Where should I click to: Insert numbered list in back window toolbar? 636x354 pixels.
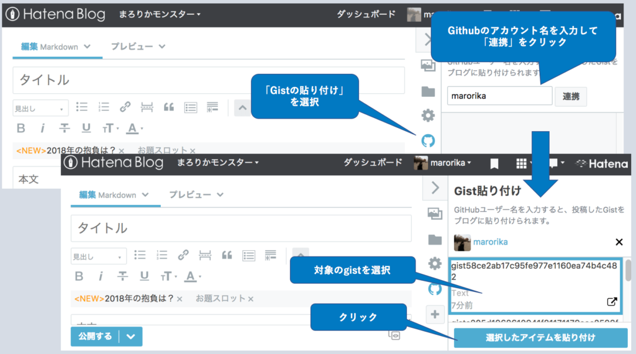coord(104,107)
